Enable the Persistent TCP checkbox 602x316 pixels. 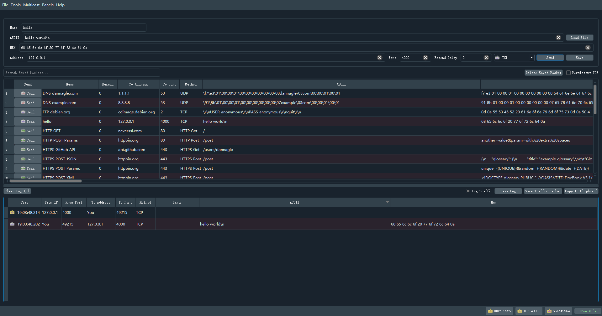[568, 73]
